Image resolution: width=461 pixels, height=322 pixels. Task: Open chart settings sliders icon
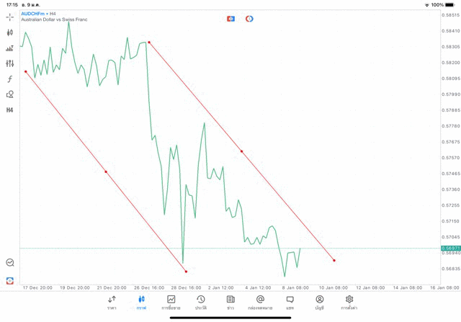pos(10,63)
